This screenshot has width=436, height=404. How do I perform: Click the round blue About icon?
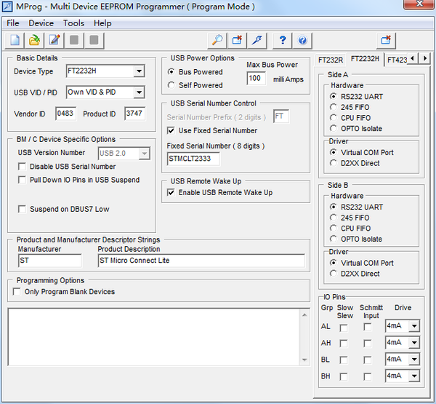pos(302,41)
